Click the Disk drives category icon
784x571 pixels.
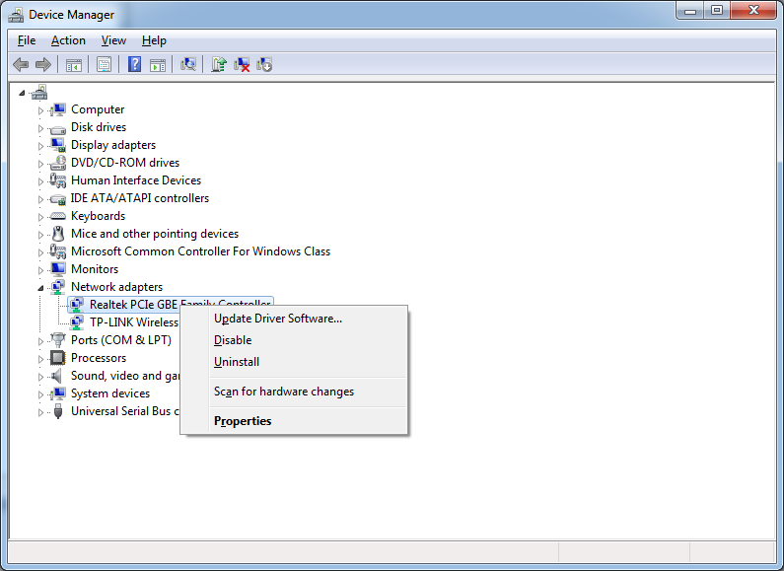pos(58,128)
